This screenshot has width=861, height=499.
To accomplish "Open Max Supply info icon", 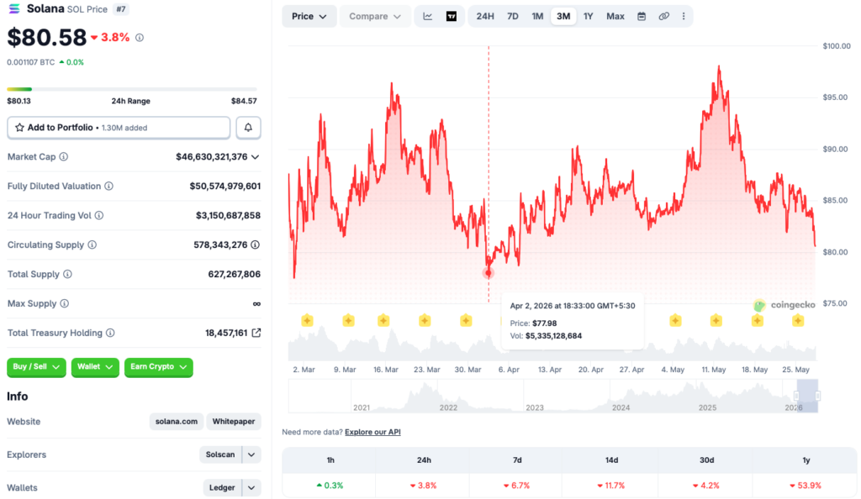I will click(x=64, y=304).
